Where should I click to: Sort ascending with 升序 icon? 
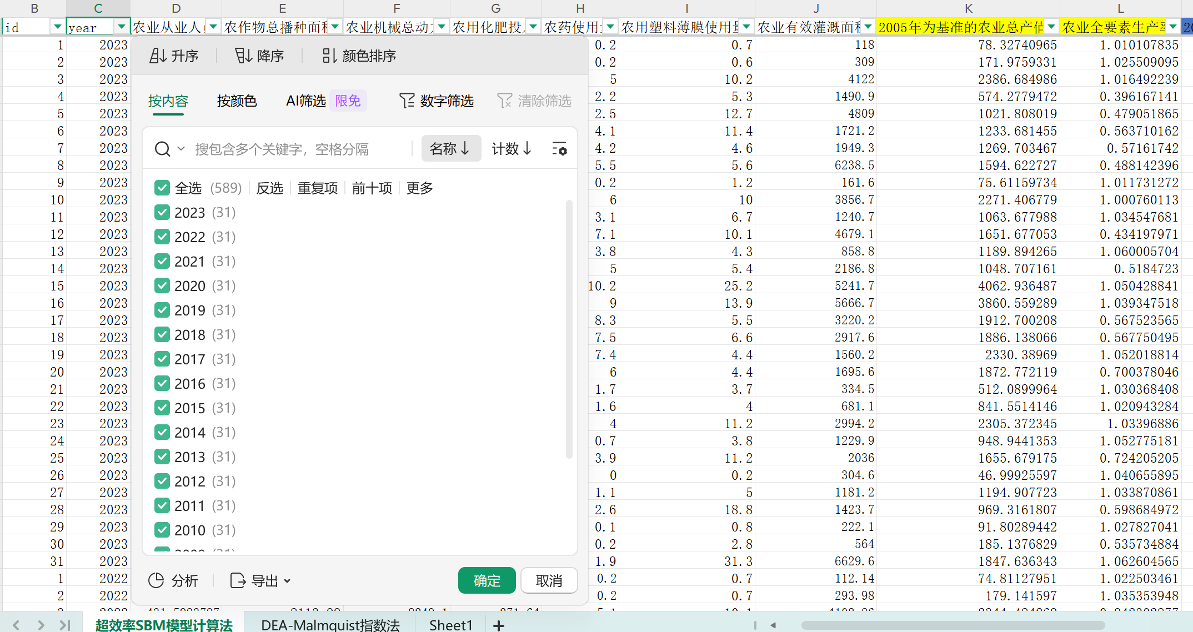point(158,56)
